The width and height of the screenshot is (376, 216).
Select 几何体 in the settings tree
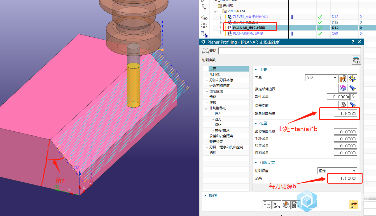point(214,75)
